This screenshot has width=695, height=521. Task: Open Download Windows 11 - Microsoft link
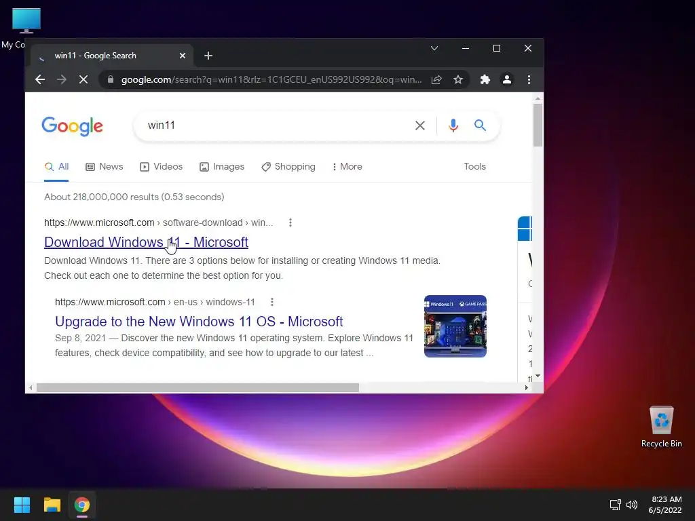(147, 242)
